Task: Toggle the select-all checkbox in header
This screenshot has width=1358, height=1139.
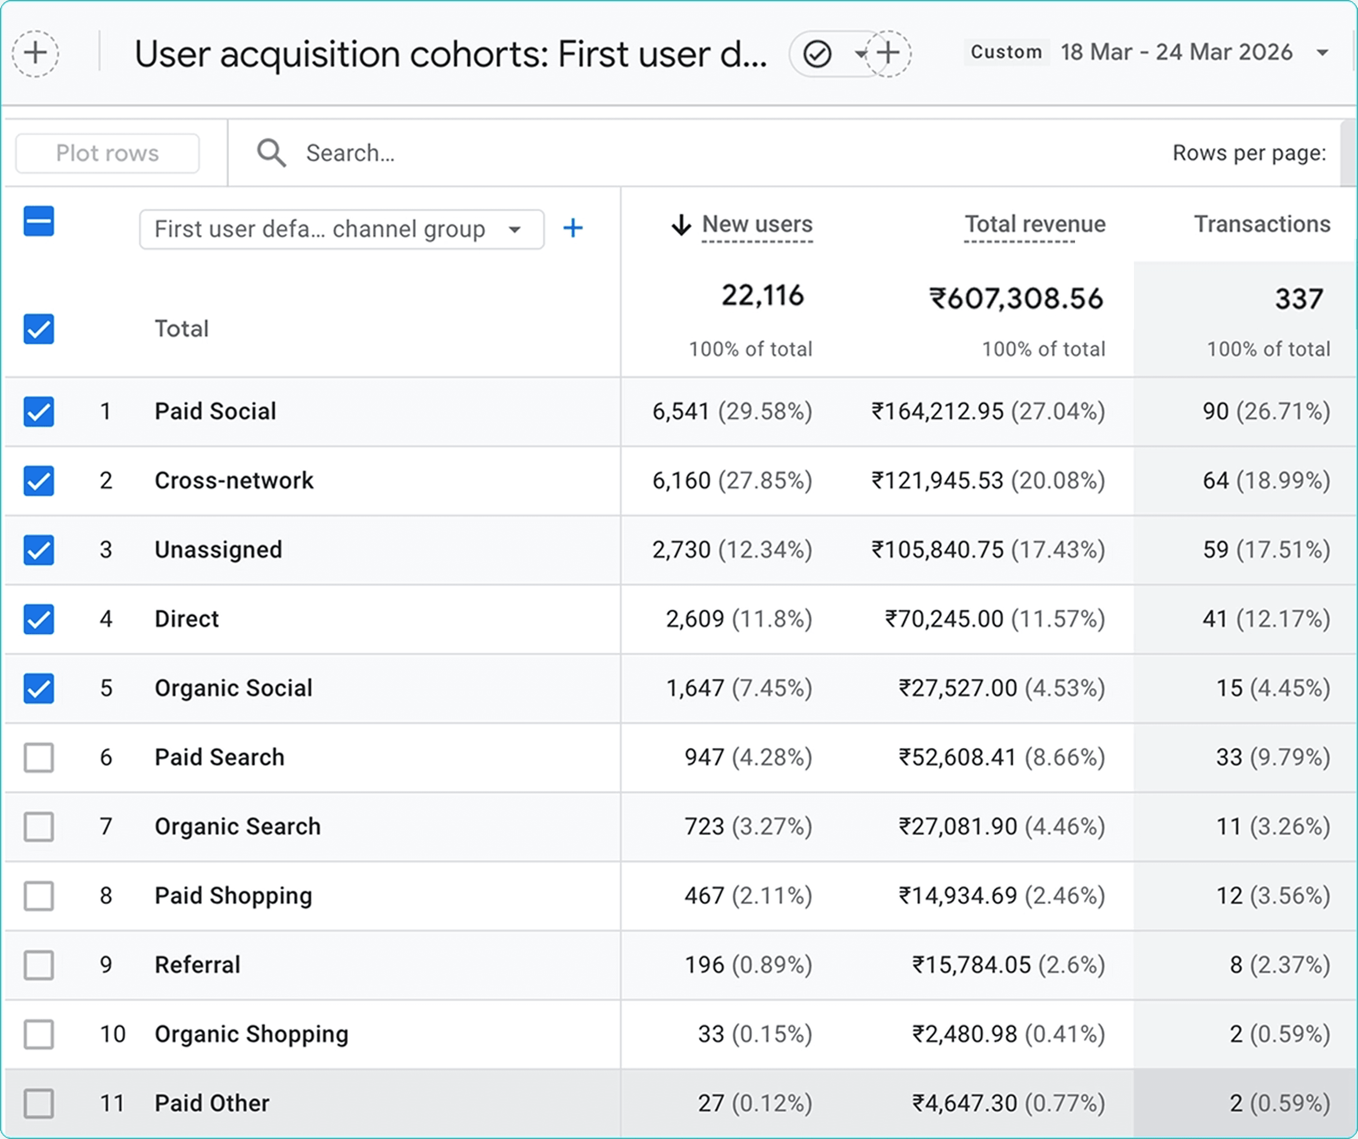Action: tap(39, 222)
